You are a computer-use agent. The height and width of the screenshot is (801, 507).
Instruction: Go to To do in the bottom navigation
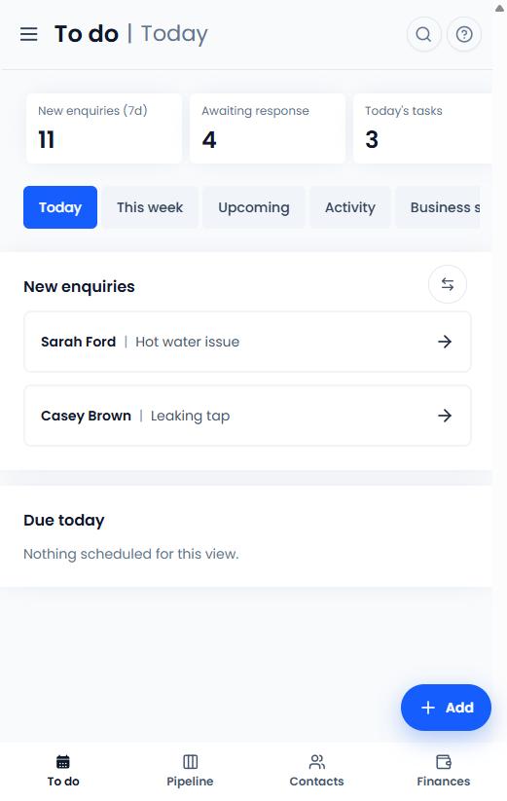tap(63, 771)
